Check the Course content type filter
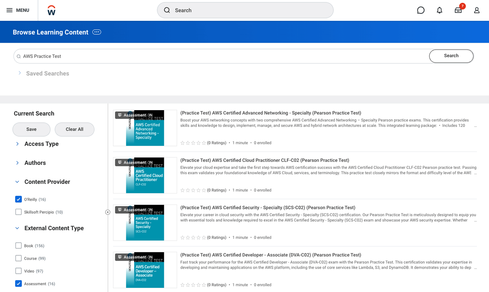Screen dimensions: 489x292 coord(18,258)
